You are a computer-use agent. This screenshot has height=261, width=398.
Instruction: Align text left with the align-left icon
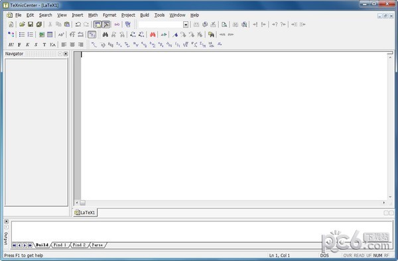64,44
